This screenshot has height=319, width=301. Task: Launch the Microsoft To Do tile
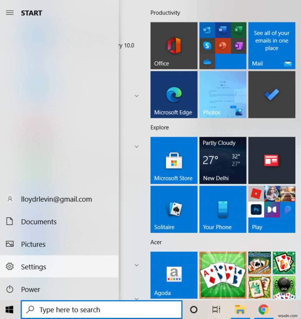click(271, 94)
